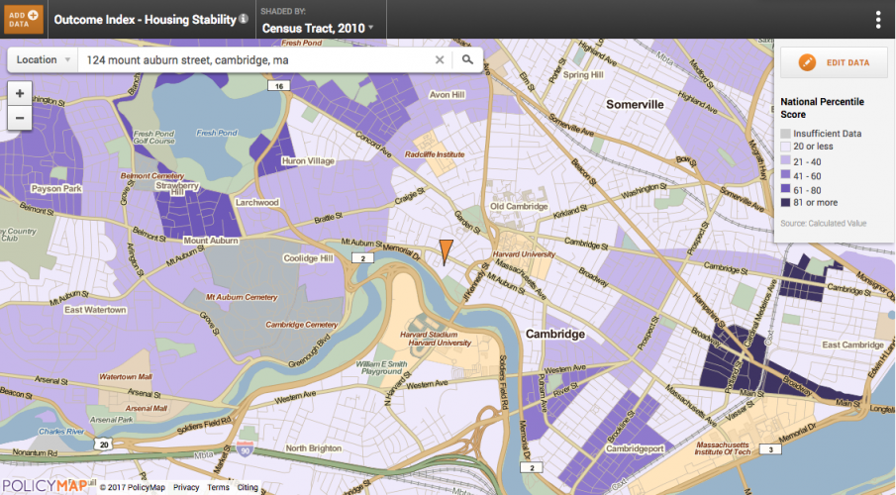Viewport: 896px width, 495px height.
Task: Click the Strawberry Hill label
Action: coord(177,189)
